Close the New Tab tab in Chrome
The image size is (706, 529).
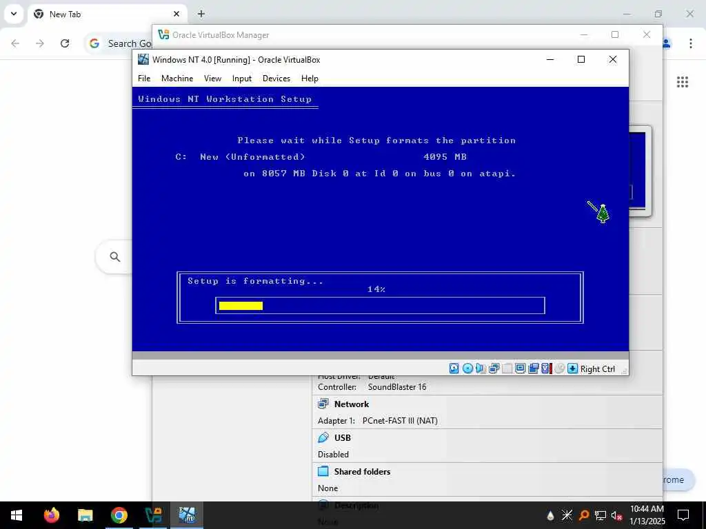click(x=176, y=14)
